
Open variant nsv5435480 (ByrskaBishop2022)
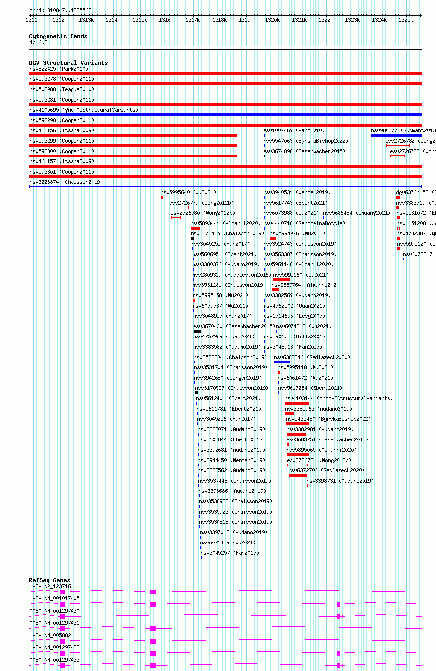click(x=328, y=419)
